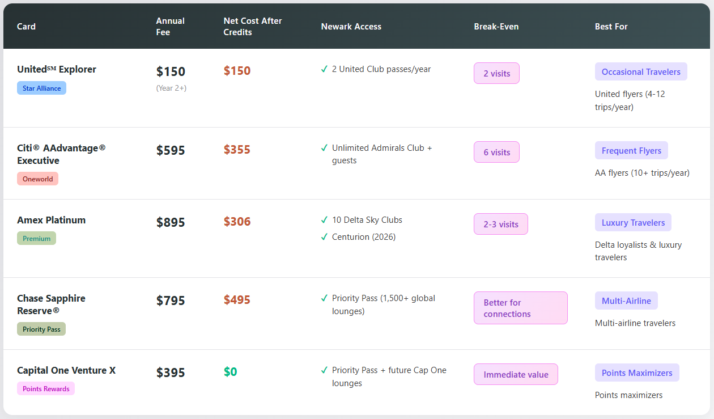Viewport: 714px width, 419px height.
Task: Click the green $0 net cost
Action: (231, 372)
